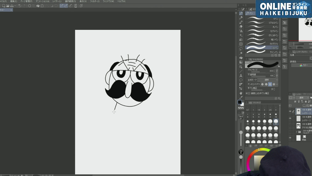Adjust 手ブレ補正 value stepper
Screen dimensions: 312x176
pyautogui.click(x=274, y=89)
